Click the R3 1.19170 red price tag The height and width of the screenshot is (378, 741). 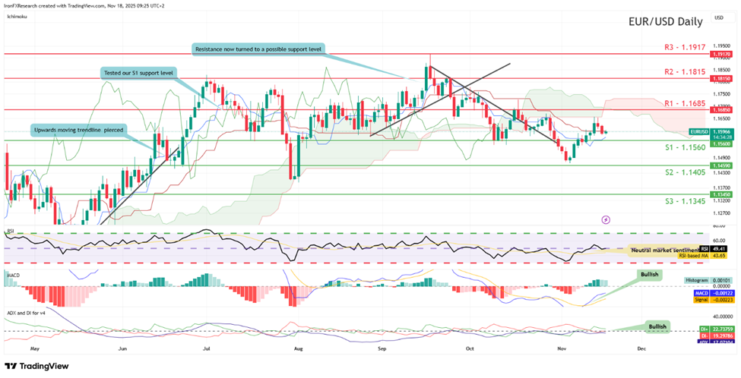720,54
